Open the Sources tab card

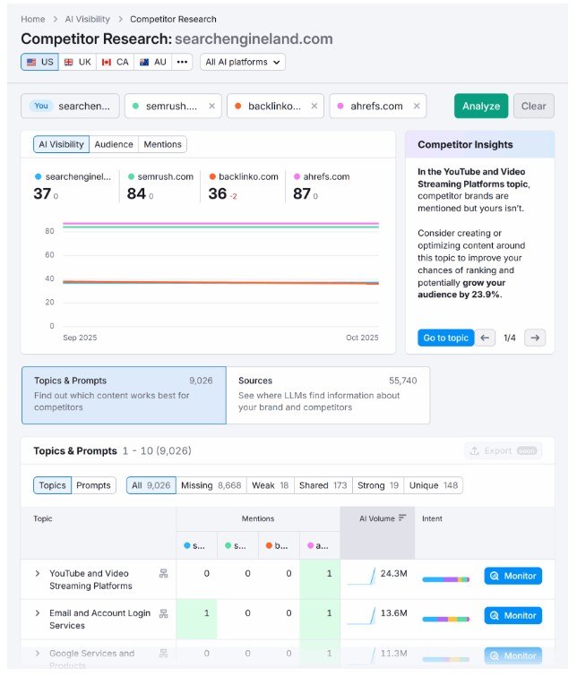[327, 394]
